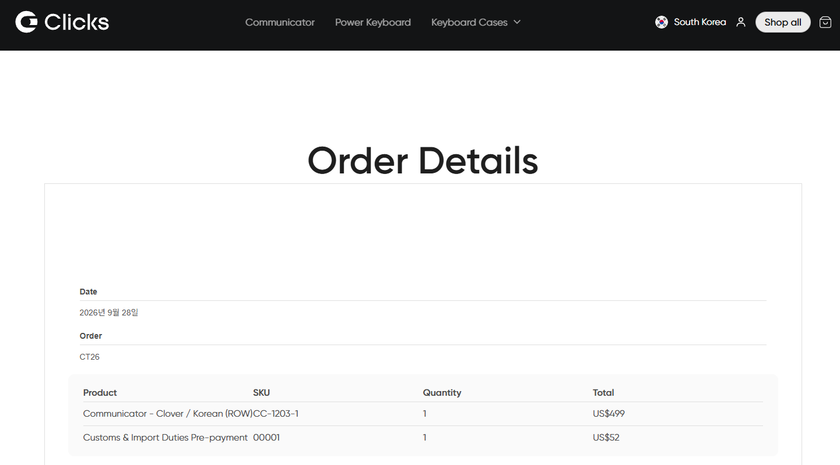Open the Communicator menu item

(x=280, y=22)
